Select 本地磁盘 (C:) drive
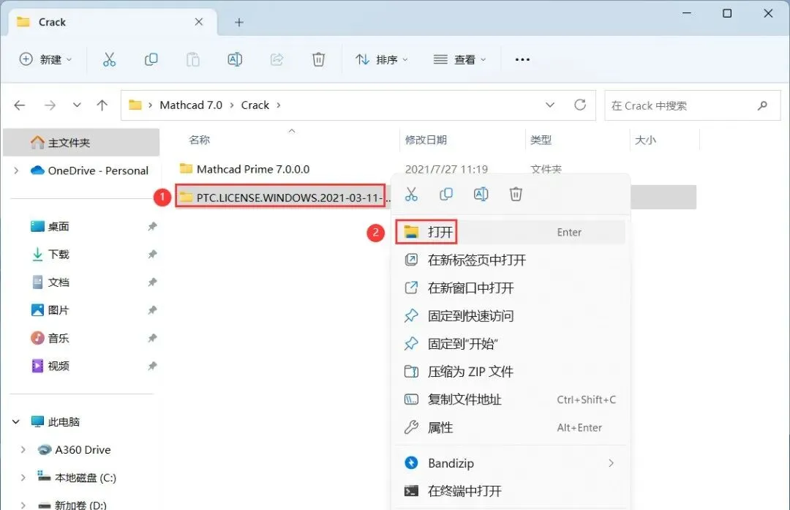This screenshot has width=790, height=510. coord(77,477)
